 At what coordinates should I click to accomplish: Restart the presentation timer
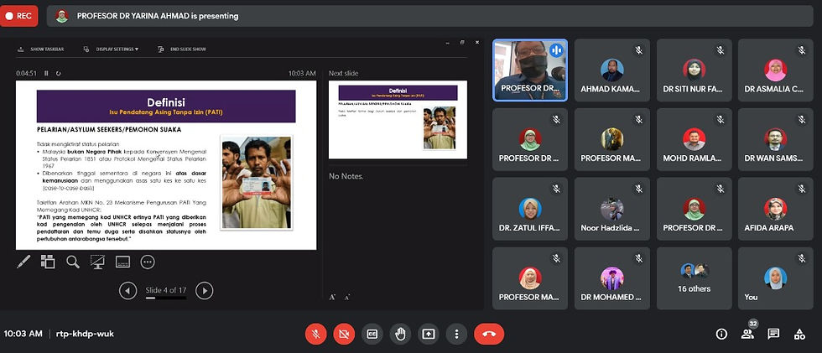58,73
